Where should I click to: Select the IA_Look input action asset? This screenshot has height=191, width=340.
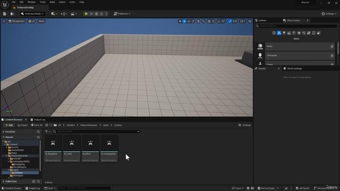[x=72, y=149]
